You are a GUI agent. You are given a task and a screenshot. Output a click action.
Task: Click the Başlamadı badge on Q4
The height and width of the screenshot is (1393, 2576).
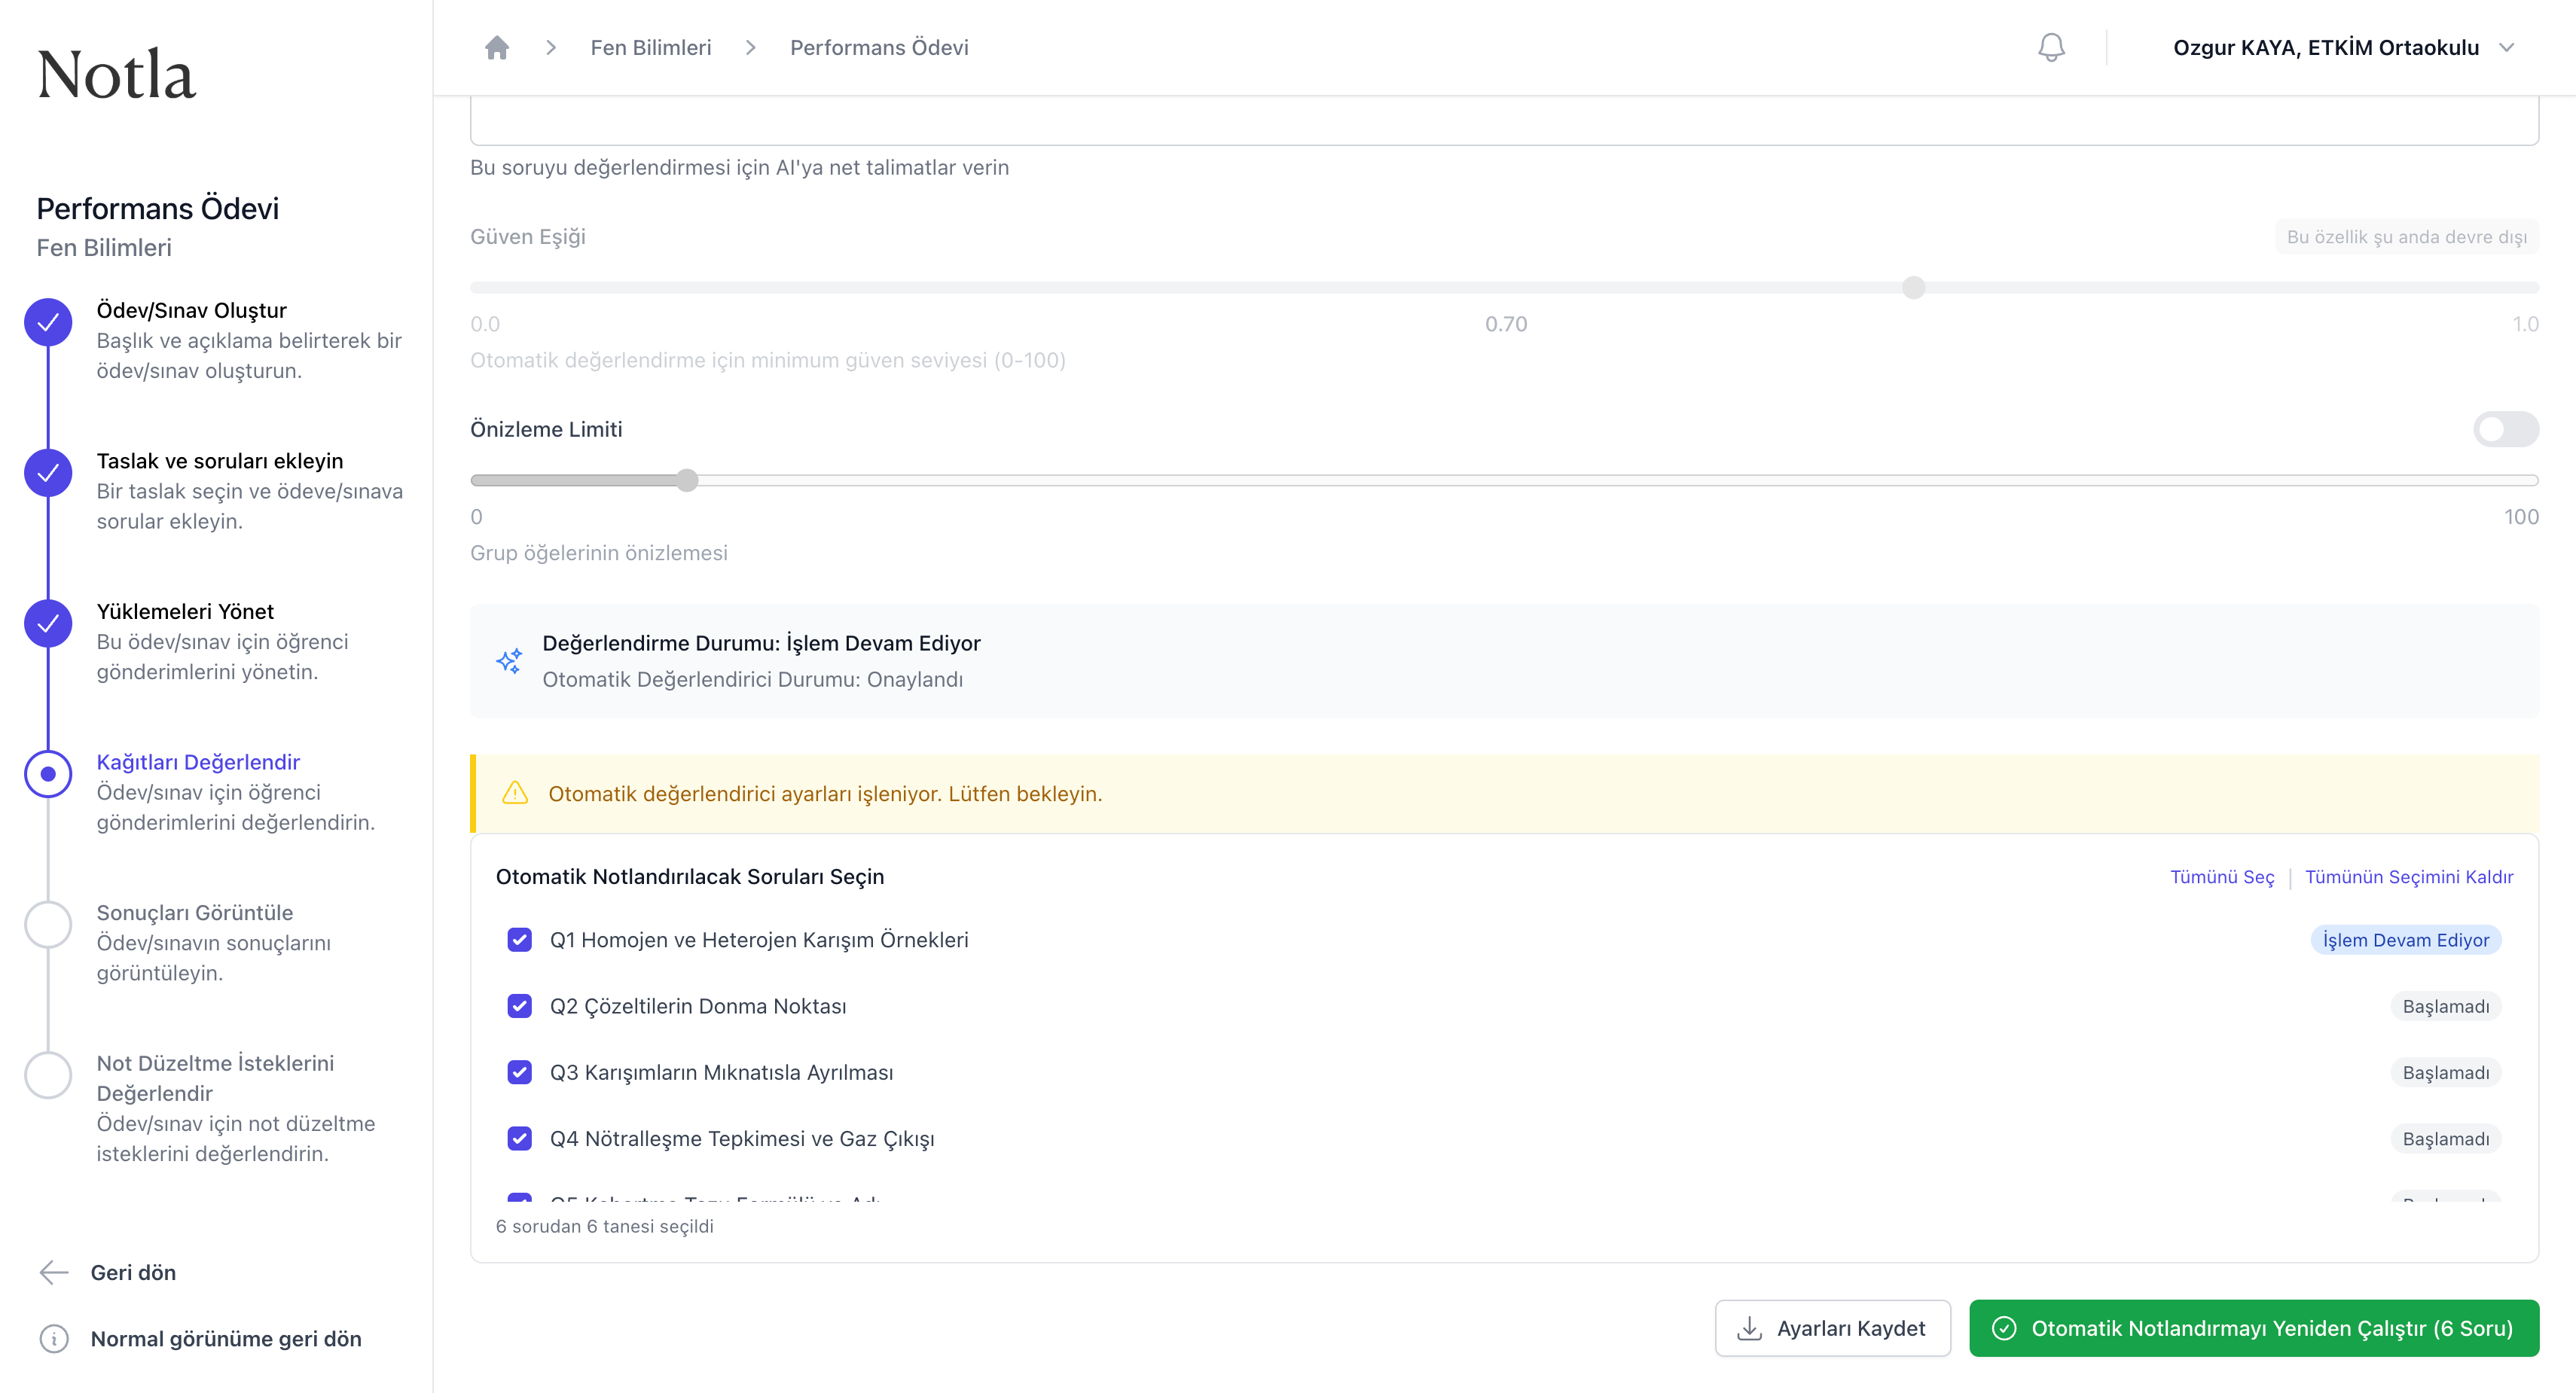pos(2446,1139)
